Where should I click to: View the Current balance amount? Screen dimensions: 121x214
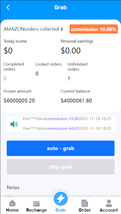coord(76,101)
